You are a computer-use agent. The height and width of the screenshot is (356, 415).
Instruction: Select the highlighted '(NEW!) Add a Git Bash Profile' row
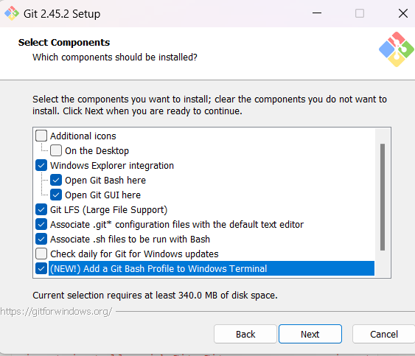(212, 268)
